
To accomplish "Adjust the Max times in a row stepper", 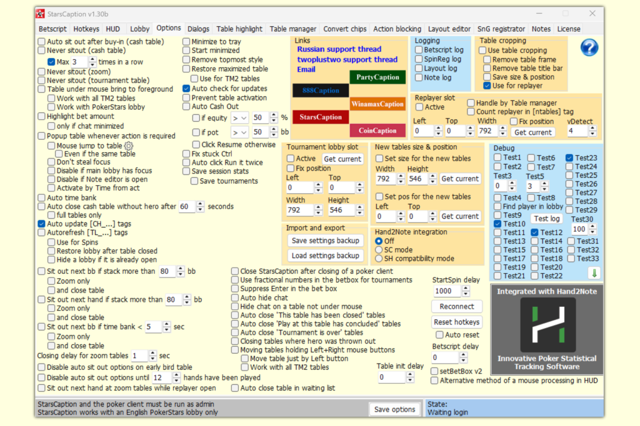I will tap(92, 62).
